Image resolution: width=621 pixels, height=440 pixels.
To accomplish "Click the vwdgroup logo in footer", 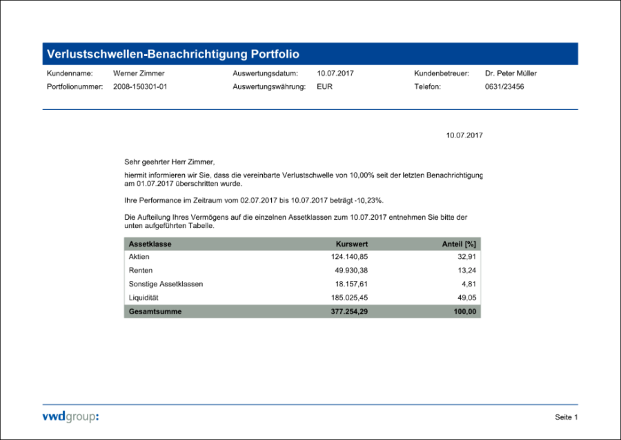I will 70,416.
